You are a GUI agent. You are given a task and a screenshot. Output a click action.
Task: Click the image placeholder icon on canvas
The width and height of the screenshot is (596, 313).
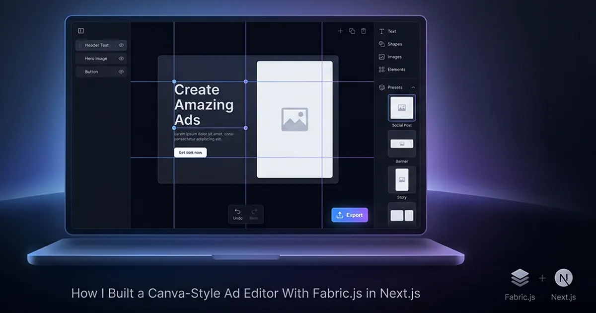295,119
